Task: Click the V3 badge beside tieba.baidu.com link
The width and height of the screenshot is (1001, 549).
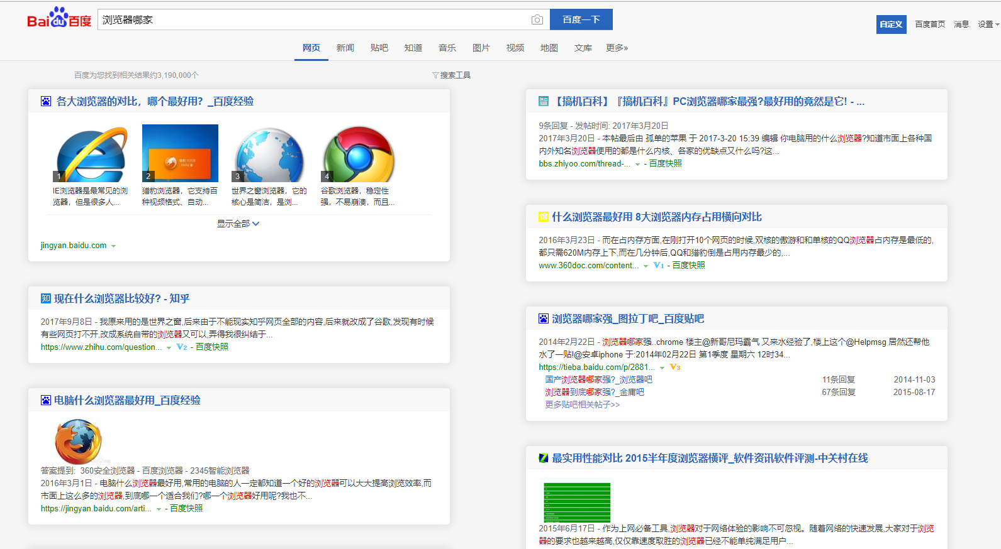Action: (x=675, y=367)
